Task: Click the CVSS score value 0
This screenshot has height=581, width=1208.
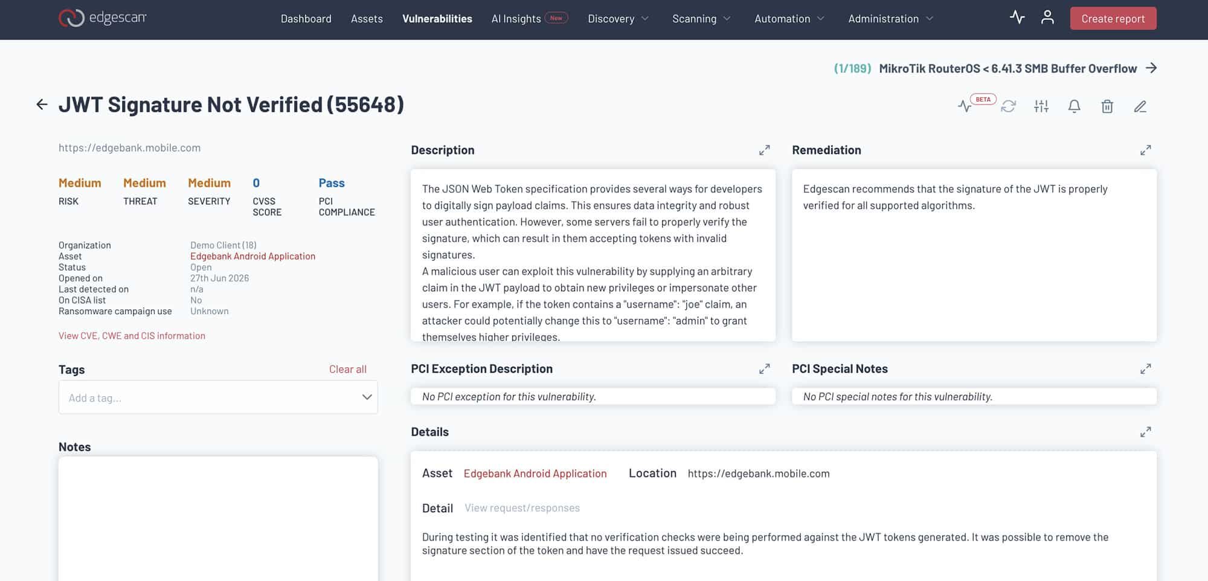Action: pyautogui.click(x=256, y=183)
